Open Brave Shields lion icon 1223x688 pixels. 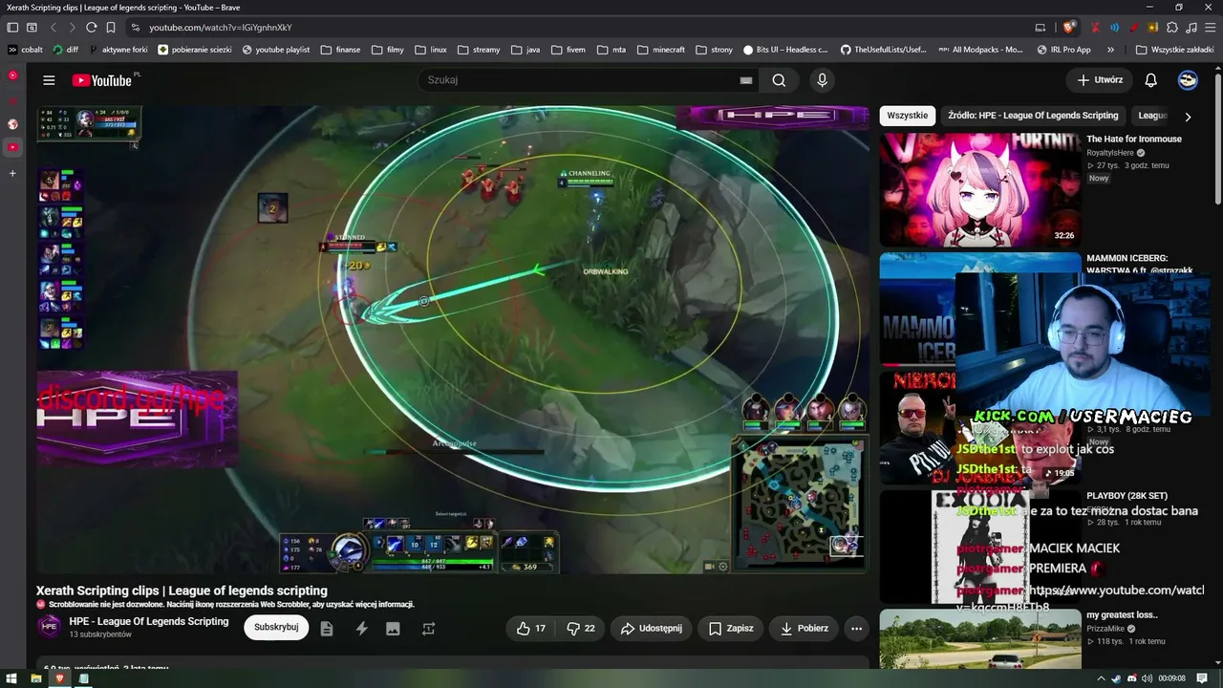point(1068,27)
